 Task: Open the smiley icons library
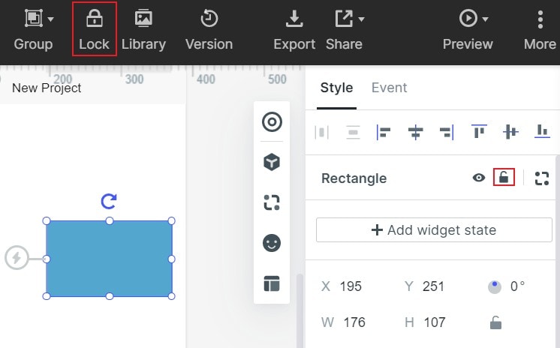pos(272,244)
